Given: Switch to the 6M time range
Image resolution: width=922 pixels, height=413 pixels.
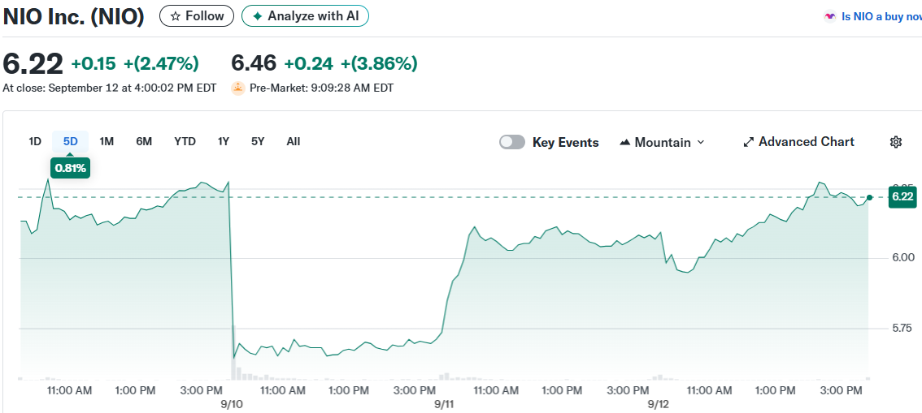Looking at the screenshot, I should pos(144,141).
